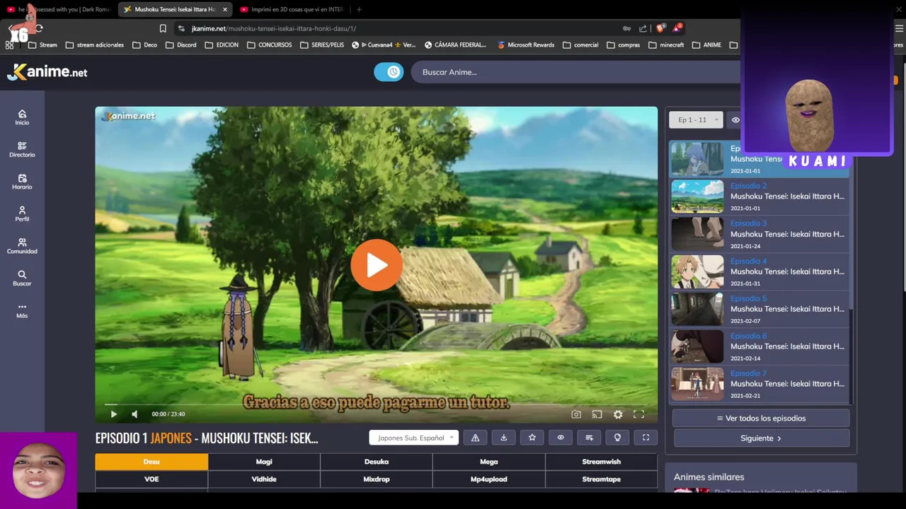
Task: Report a problem with the warning triangle icon
Action: point(476,438)
